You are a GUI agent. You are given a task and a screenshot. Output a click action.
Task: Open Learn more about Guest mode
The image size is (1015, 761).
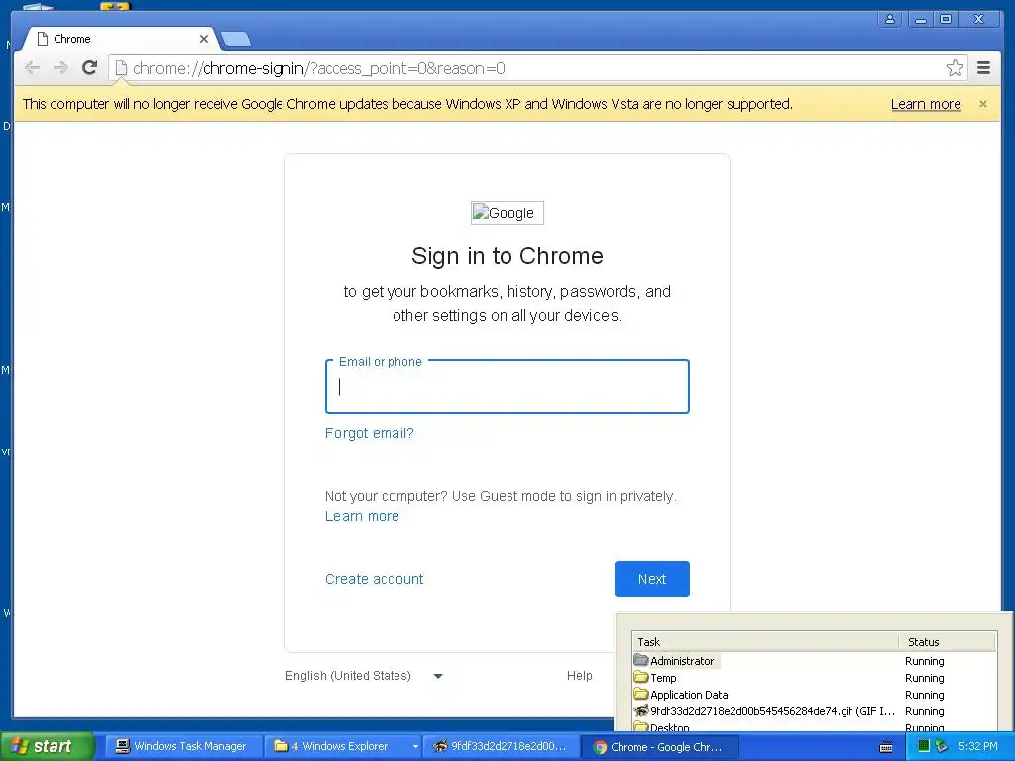tap(362, 516)
